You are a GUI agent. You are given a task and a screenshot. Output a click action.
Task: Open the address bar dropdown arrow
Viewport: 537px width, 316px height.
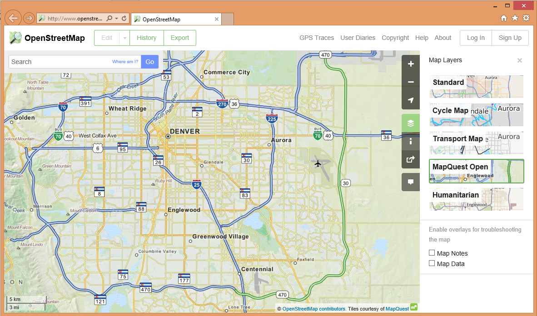click(117, 19)
